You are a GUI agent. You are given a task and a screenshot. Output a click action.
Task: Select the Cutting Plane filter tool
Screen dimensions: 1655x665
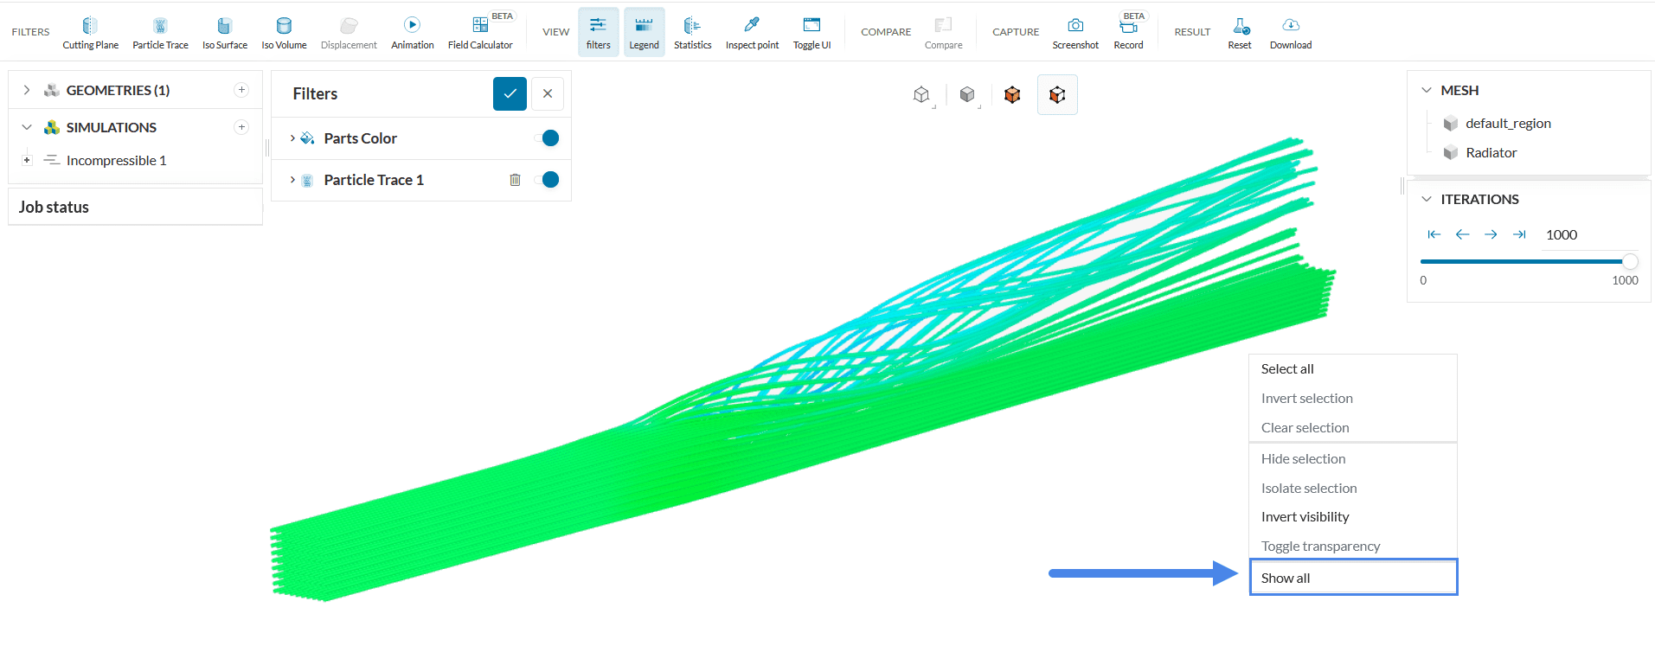click(x=90, y=32)
